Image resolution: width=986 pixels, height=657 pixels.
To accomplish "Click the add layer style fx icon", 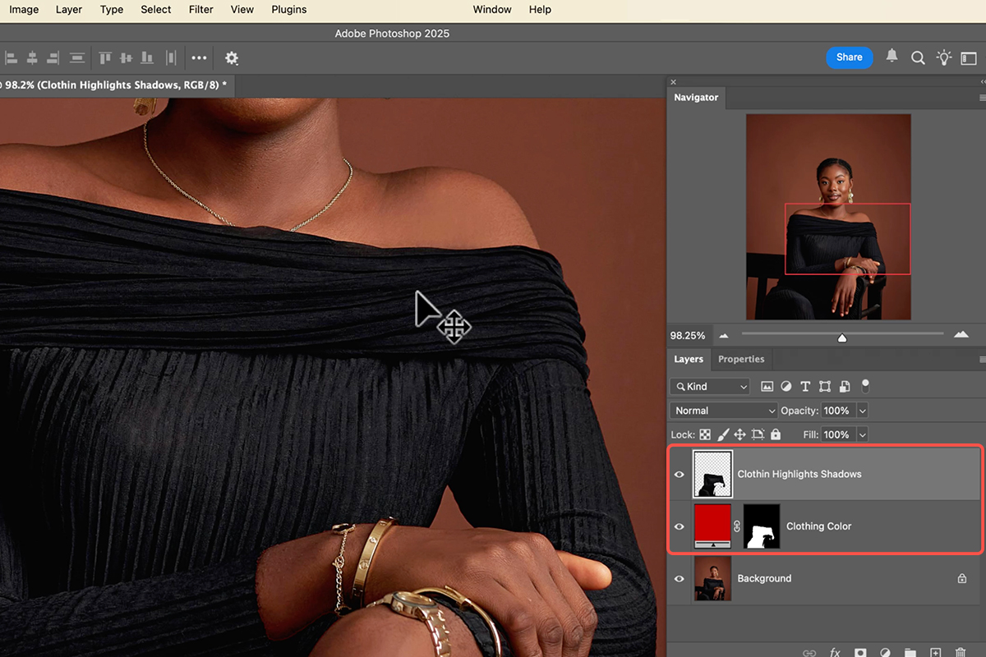I will 835,653.
